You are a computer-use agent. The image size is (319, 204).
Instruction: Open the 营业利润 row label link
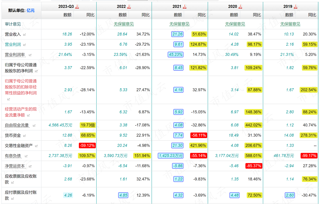[x=13, y=44]
